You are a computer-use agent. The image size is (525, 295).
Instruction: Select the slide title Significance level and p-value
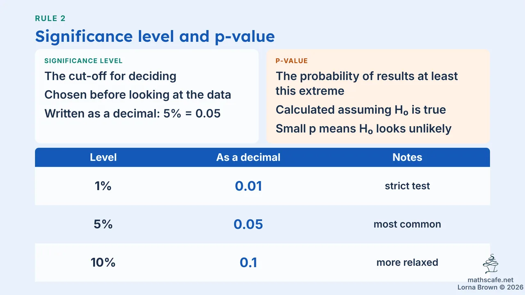coord(155,36)
